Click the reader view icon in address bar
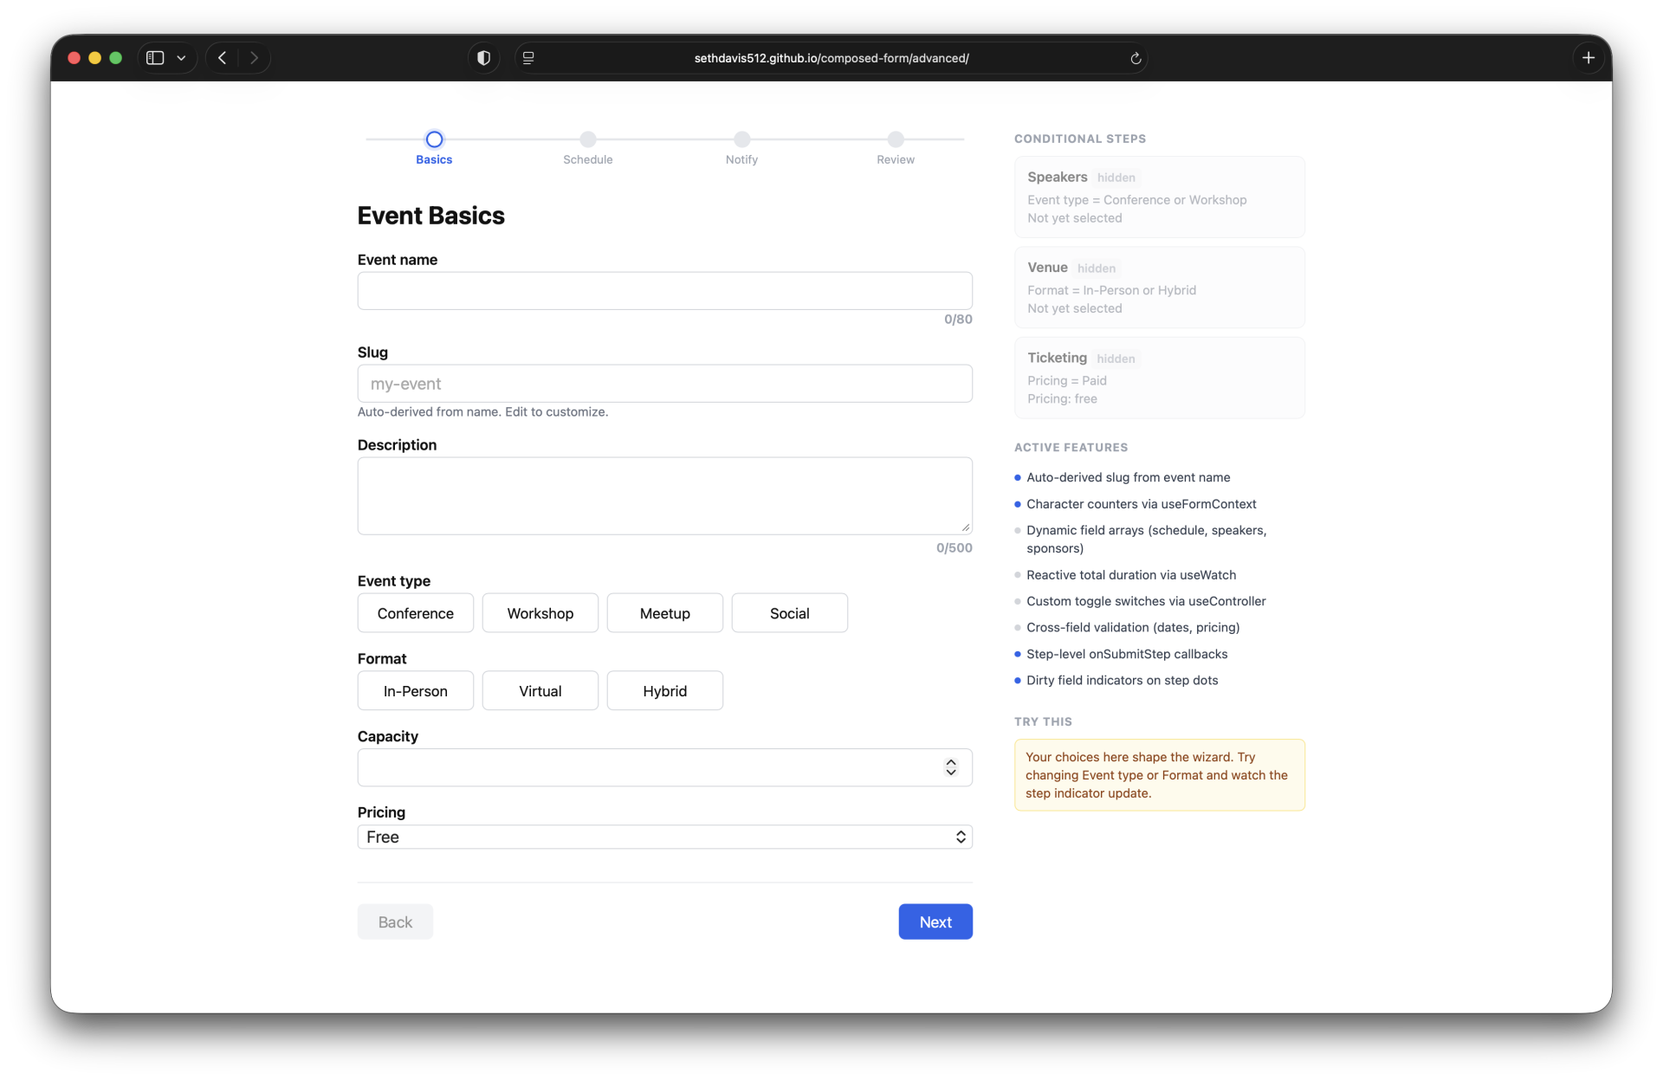This screenshot has width=1663, height=1080. [x=528, y=58]
